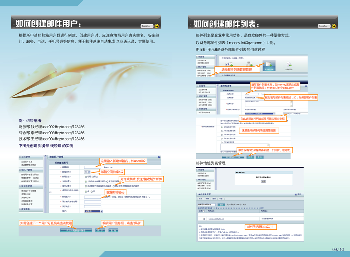Check the box beside money.list@qztc.com

pyautogui.click(x=204, y=219)
